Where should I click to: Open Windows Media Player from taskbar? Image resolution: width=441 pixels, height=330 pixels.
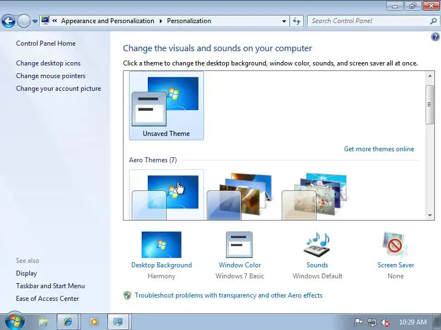point(94,322)
